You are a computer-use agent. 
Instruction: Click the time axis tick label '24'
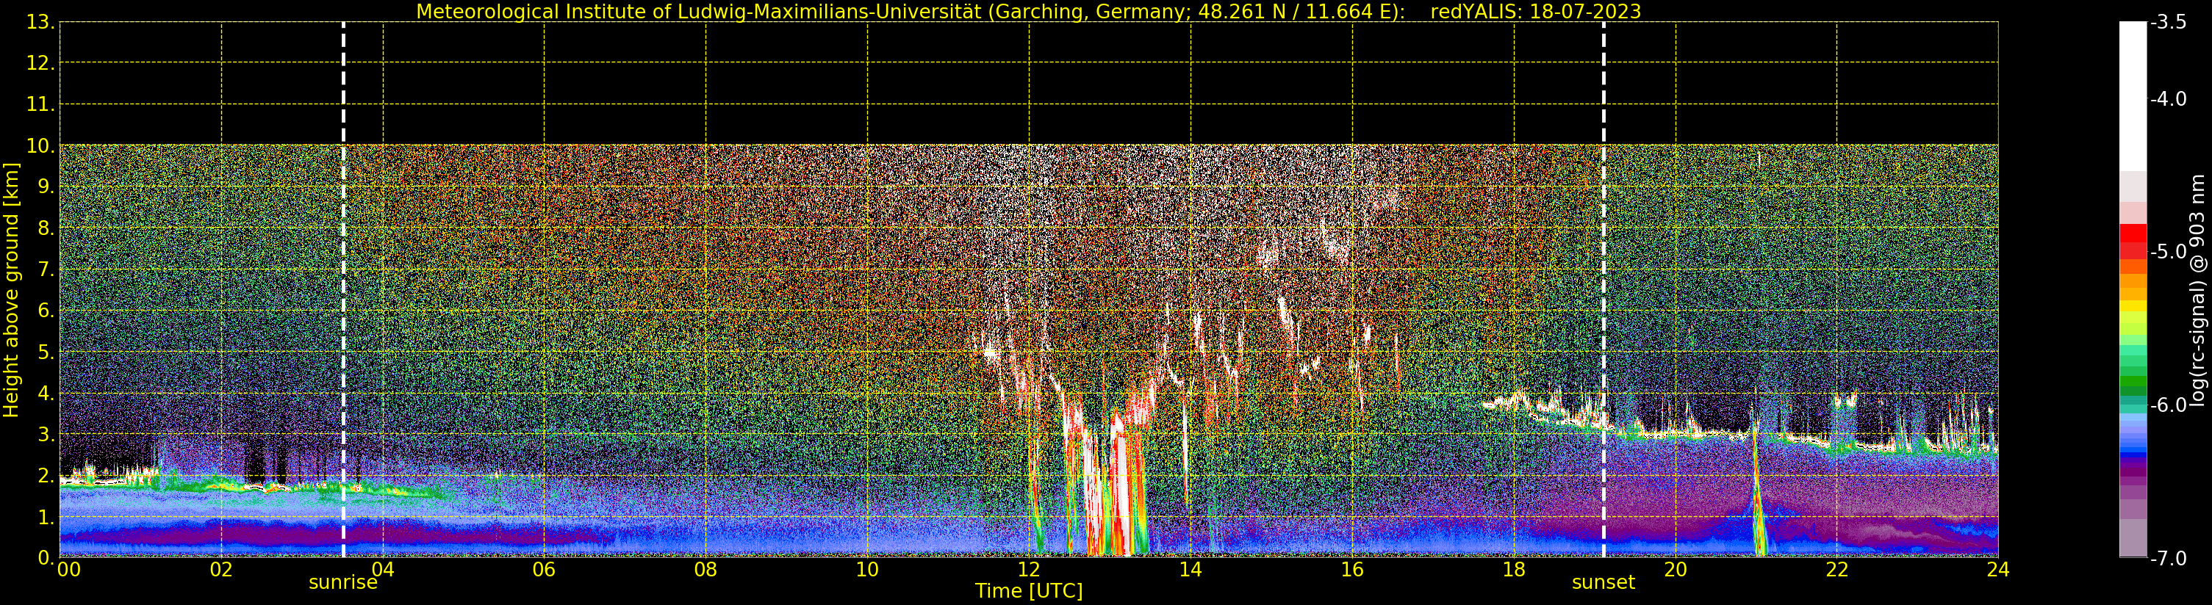pyautogui.click(x=1998, y=570)
